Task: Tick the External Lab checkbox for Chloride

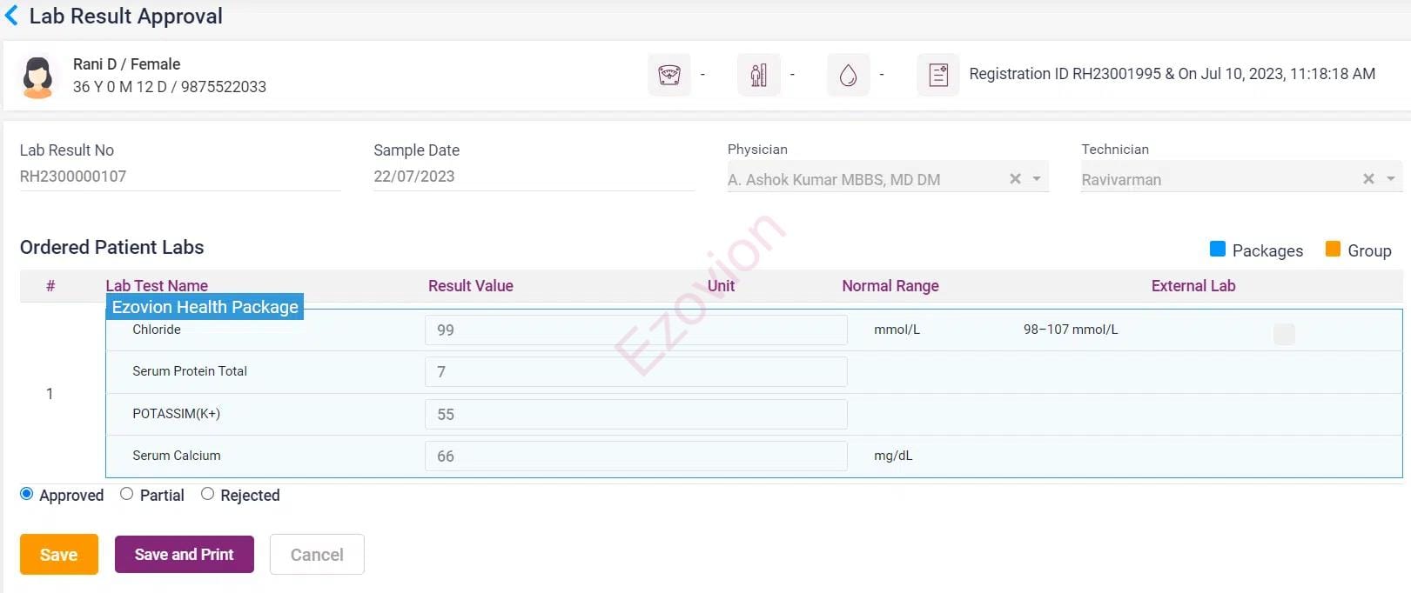Action: click(x=1284, y=334)
